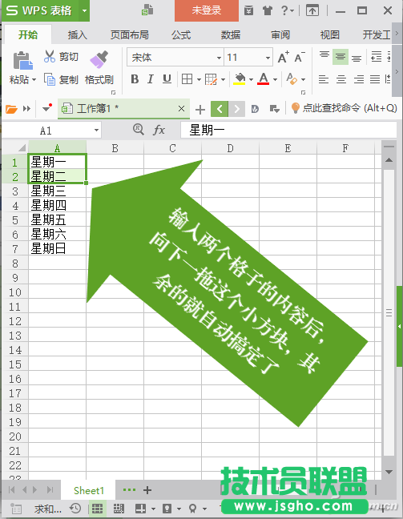
Task: Switch to page break preview in status bar
Action: (119, 508)
